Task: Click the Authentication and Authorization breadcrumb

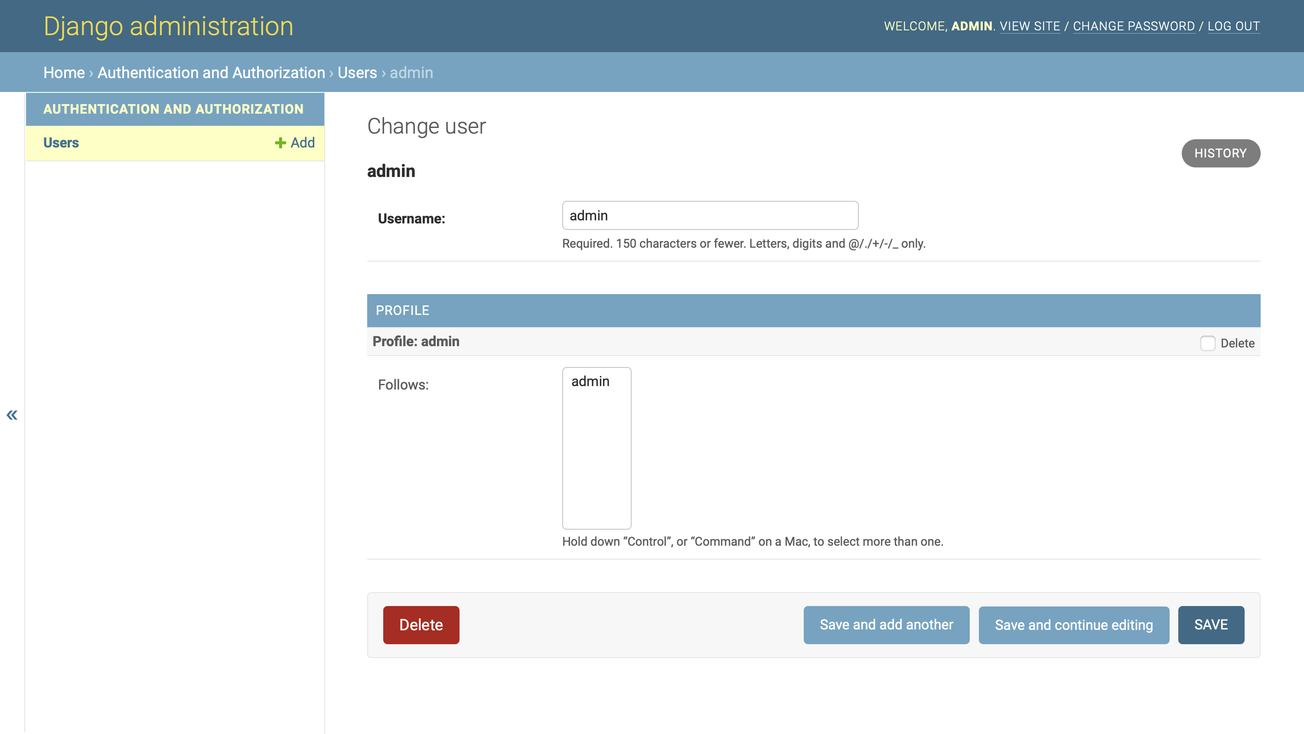Action: pyautogui.click(x=212, y=72)
